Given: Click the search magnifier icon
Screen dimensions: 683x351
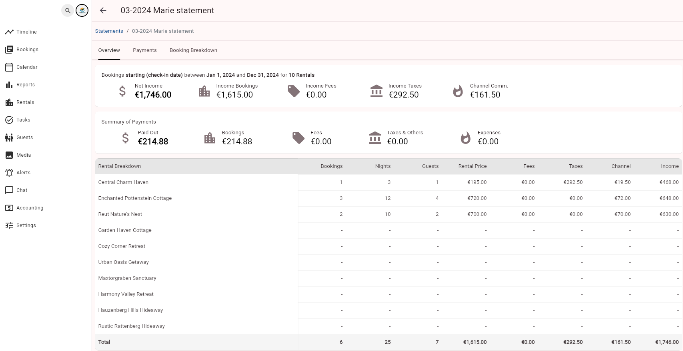Looking at the screenshot, I should (x=68, y=11).
